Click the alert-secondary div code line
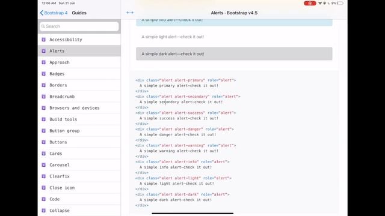 [x=188, y=97]
